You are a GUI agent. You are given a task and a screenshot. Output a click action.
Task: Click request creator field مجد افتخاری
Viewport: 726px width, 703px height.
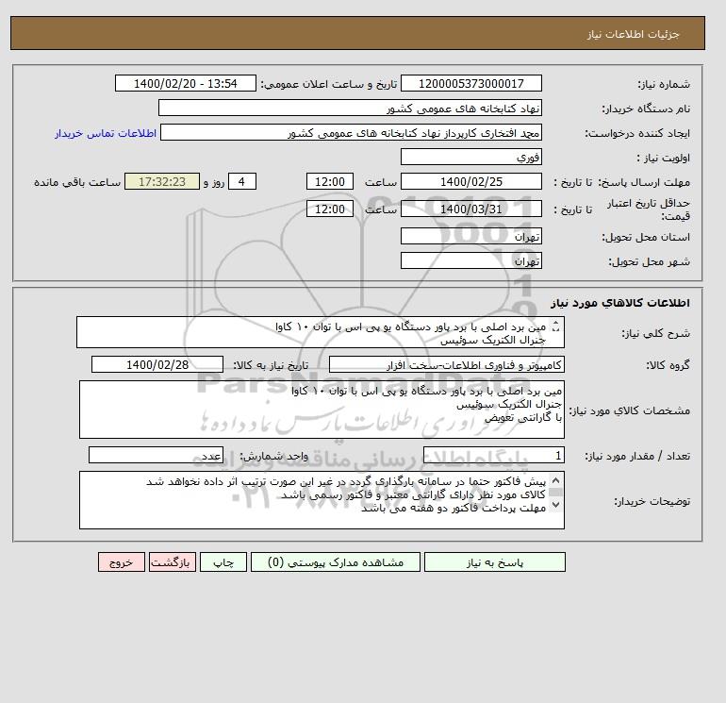click(x=351, y=132)
